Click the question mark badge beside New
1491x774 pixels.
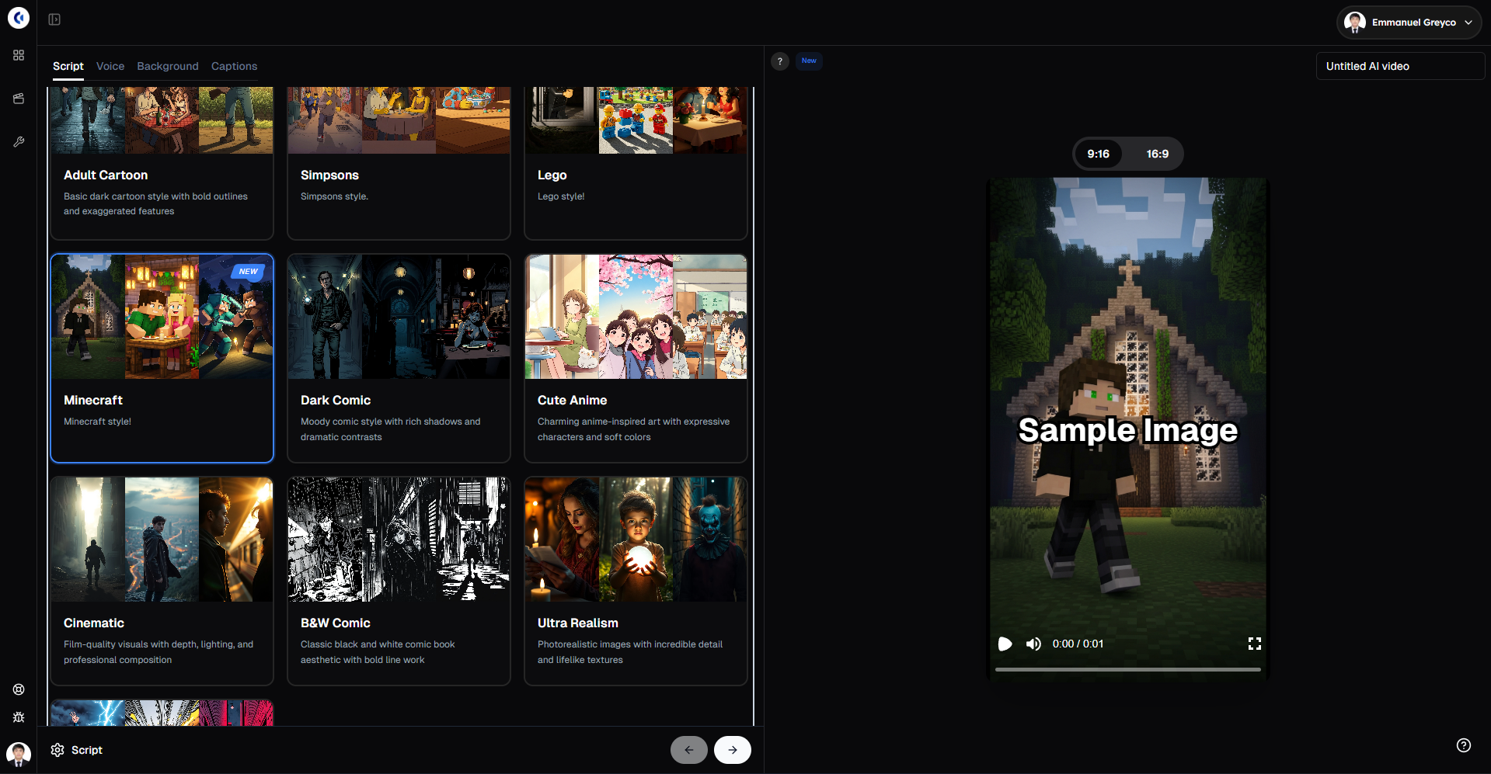pyautogui.click(x=780, y=61)
